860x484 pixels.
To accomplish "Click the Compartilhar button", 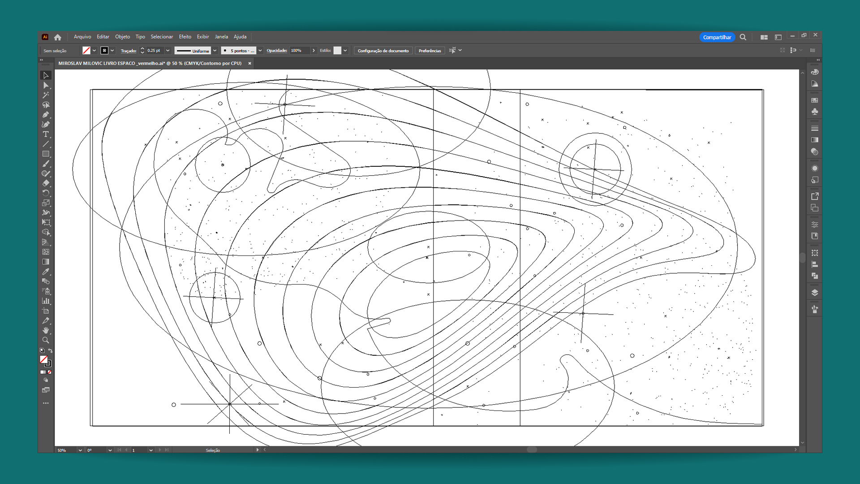I will tap(717, 37).
